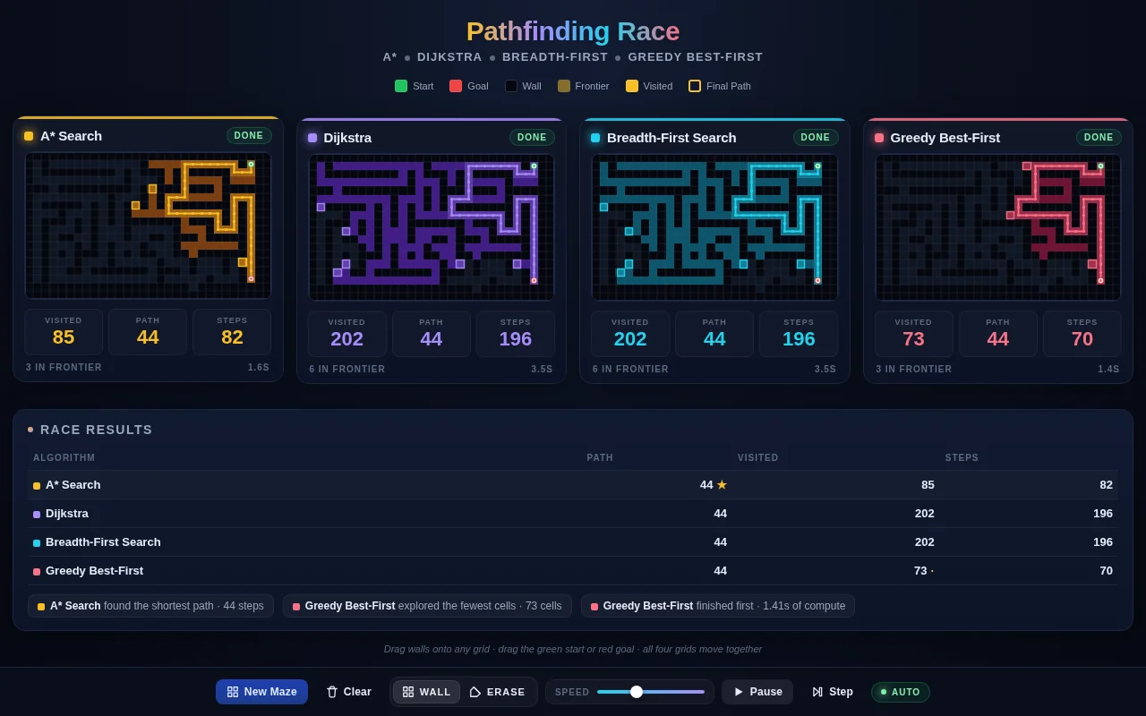Click the Step skip-forward icon
The height and width of the screenshot is (716, 1146).
[x=817, y=692]
